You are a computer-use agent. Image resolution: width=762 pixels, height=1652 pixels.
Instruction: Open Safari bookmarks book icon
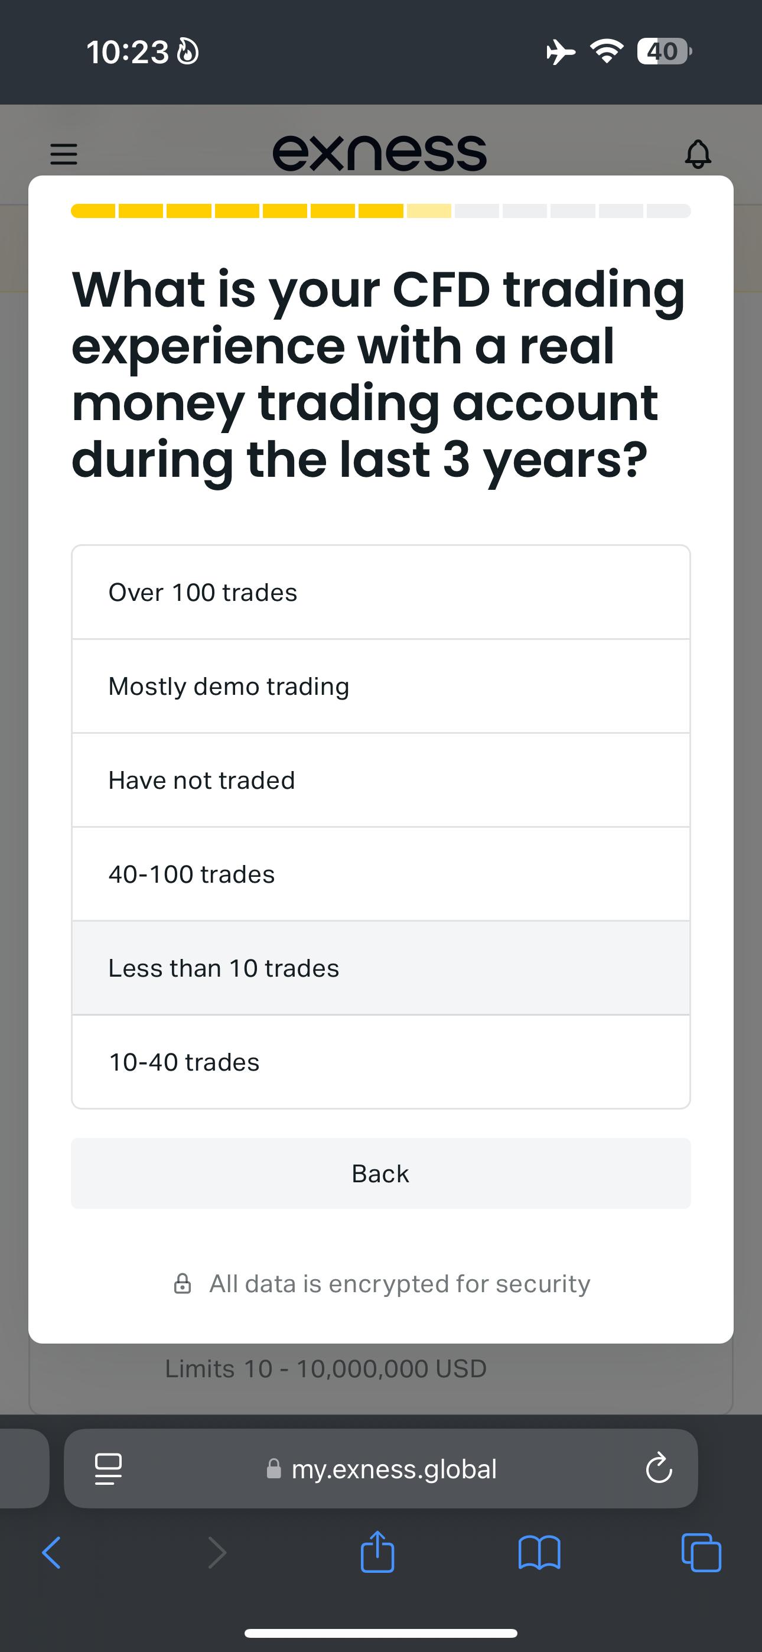[539, 1553]
